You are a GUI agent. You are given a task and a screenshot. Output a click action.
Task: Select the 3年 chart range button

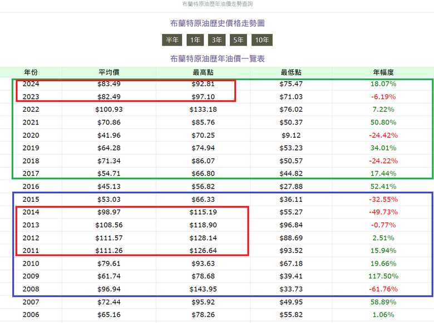(x=217, y=40)
